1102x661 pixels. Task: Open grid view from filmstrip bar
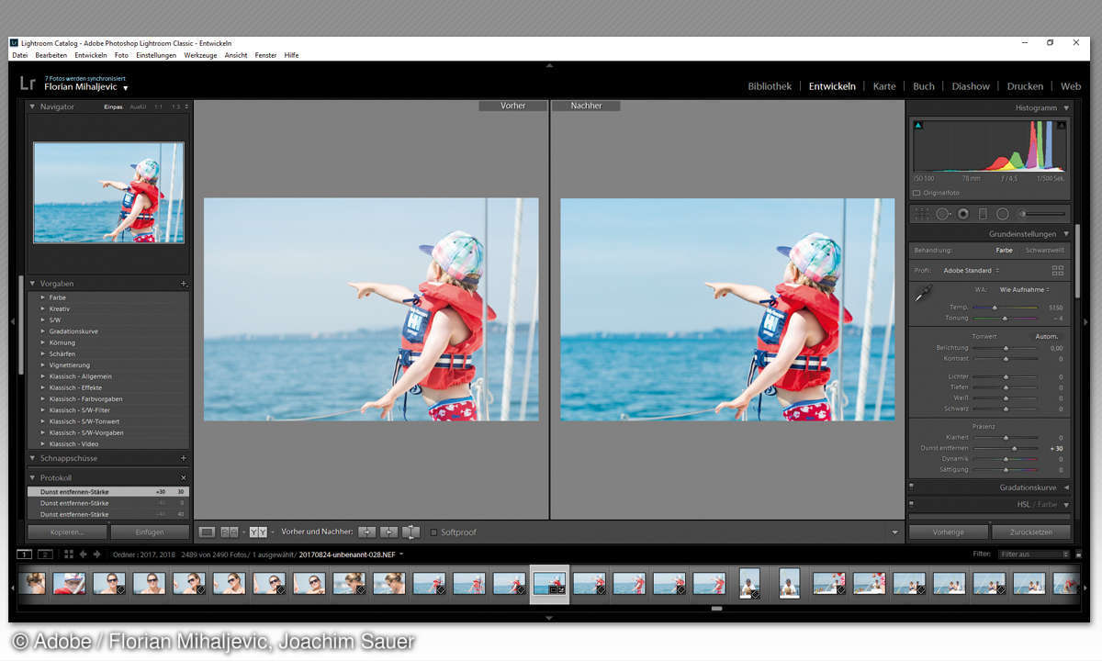coord(69,555)
